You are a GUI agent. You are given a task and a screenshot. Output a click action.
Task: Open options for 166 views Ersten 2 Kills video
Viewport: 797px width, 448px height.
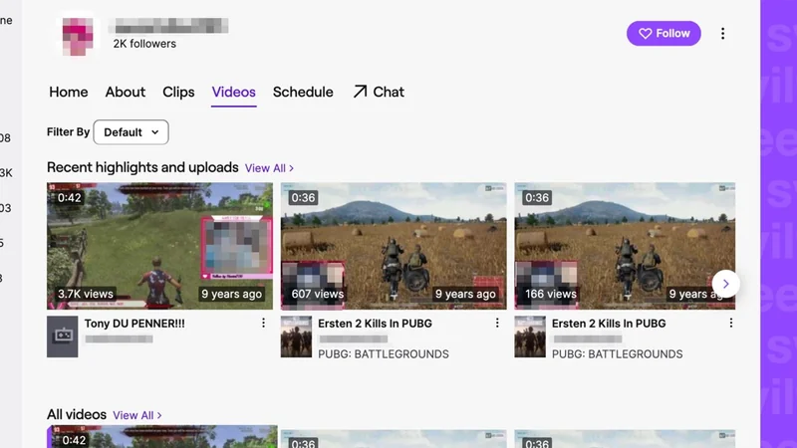pos(731,323)
